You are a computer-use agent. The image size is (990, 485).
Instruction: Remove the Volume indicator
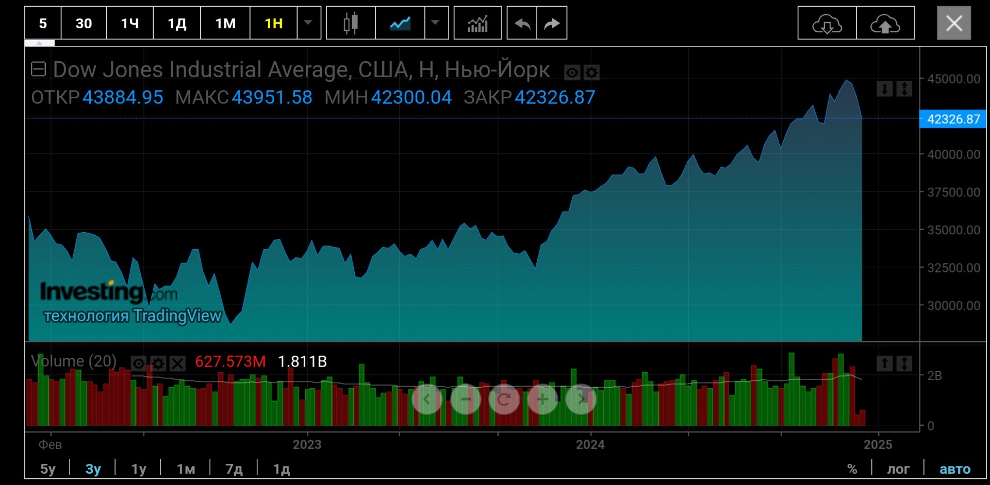coord(178,364)
